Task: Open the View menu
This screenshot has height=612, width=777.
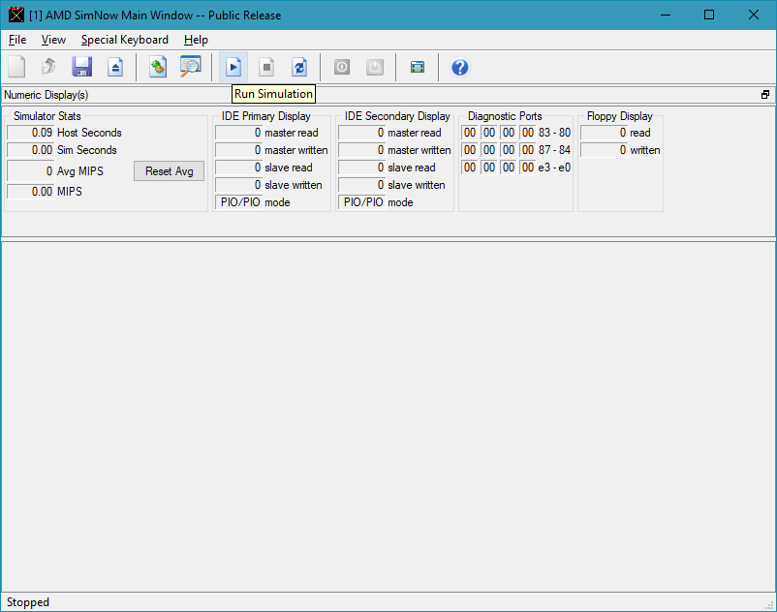Action: point(53,40)
